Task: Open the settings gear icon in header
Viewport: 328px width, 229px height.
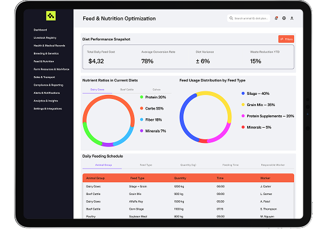Action: (x=284, y=18)
